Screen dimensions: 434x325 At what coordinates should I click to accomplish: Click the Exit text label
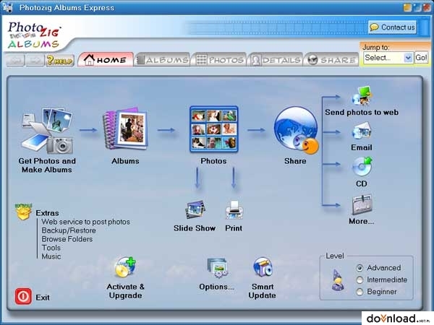click(43, 298)
